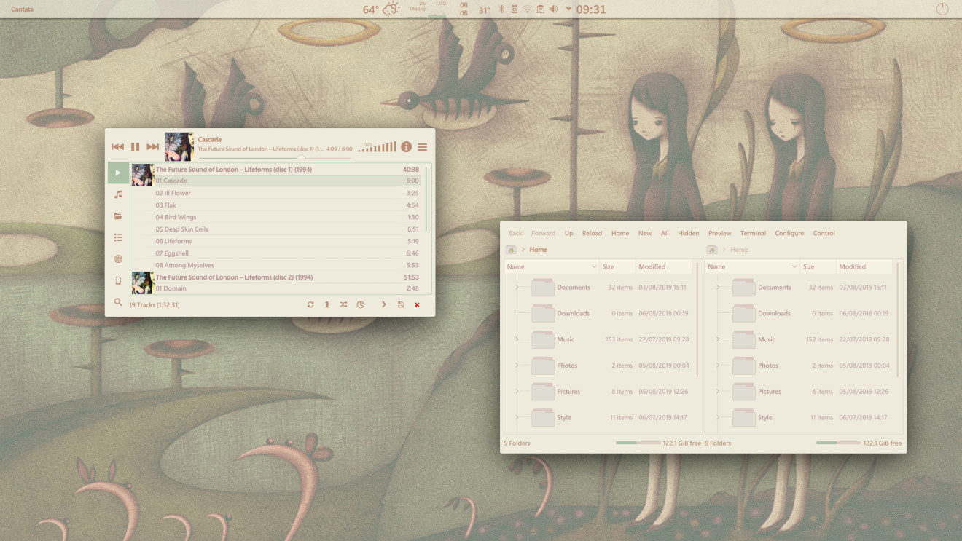The image size is (962, 541).
Task: Expand Music folder in left pane
Action: tap(517, 339)
